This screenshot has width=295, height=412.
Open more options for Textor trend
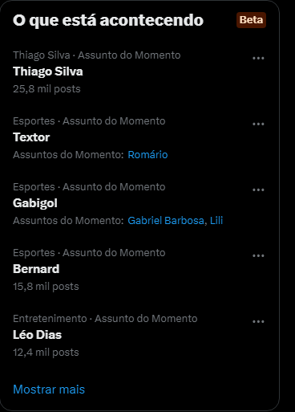pyautogui.click(x=258, y=124)
